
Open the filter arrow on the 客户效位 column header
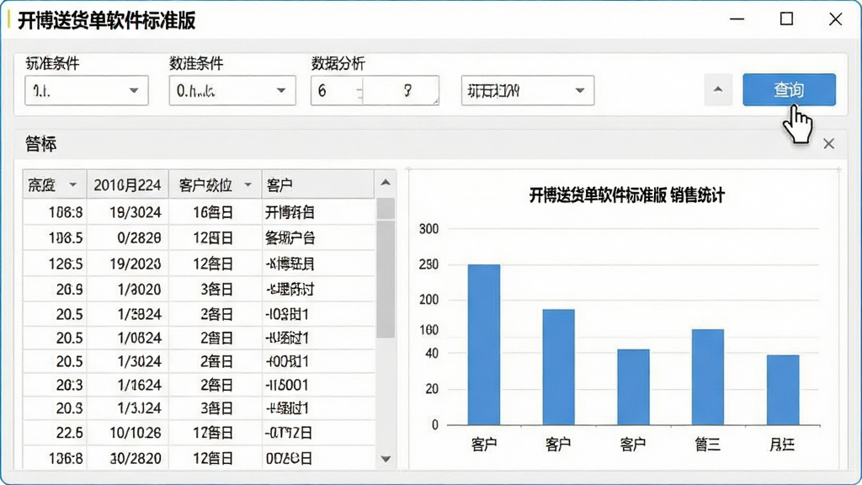tap(247, 184)
